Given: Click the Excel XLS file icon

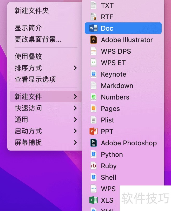Looking at the screenshot, I should (93, 200).
